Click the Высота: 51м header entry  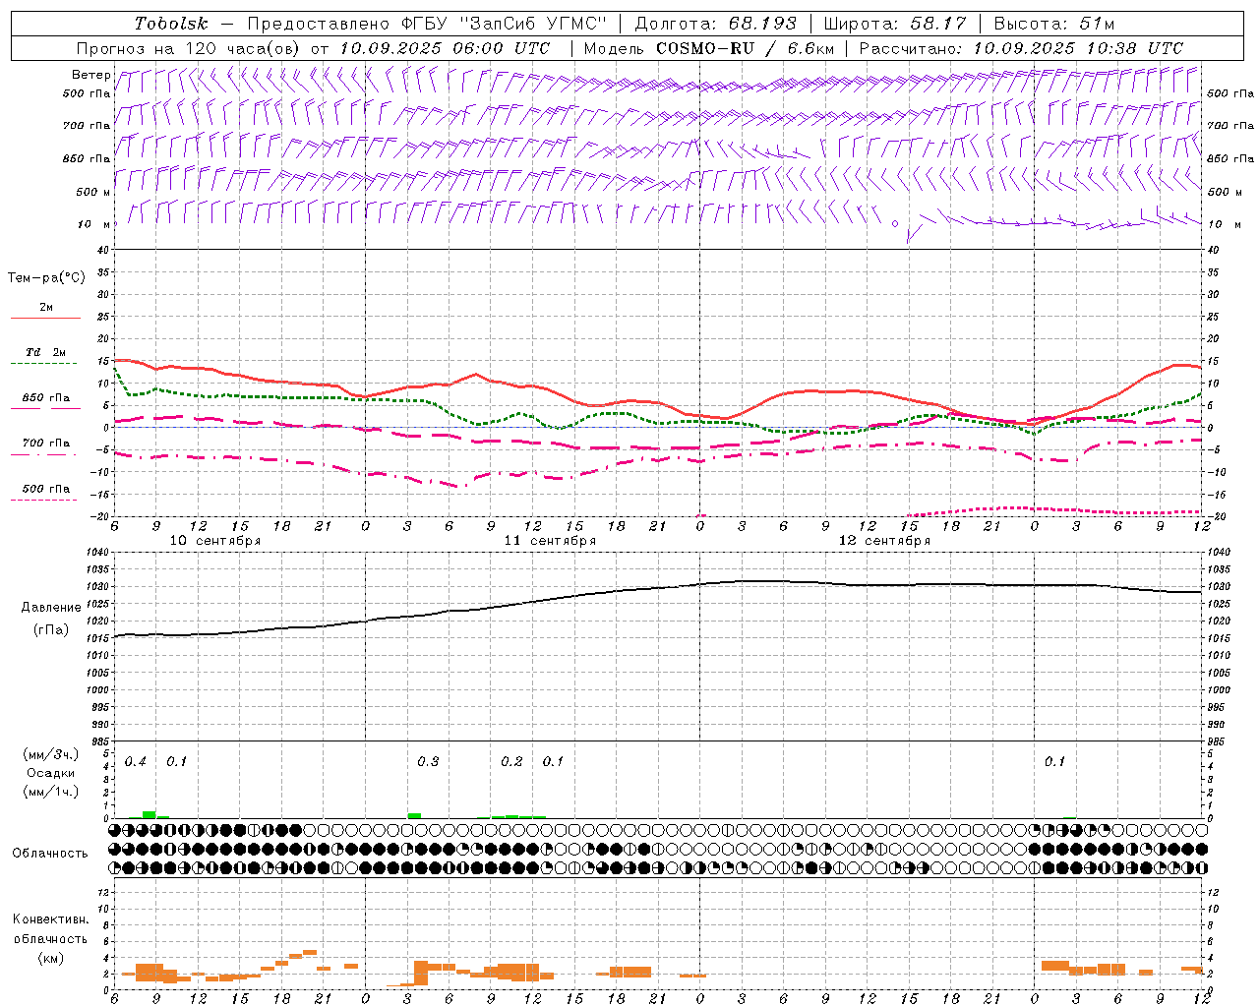click(1054, 24)
